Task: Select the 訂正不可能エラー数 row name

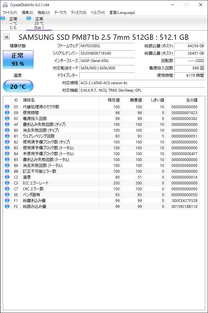Action: (x=40, y=171)
